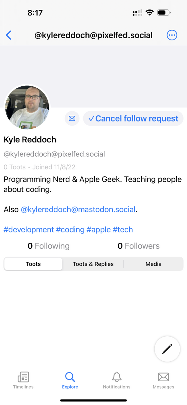The height and width of the screenshot is (405, 187).
Task: Open the #apple hashtag
Action: pyautogui.click(x=99, y=229)
